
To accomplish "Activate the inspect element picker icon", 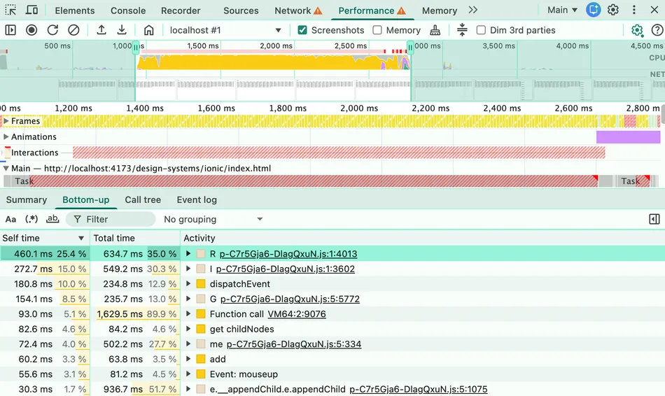I will (x=10, y=10).
